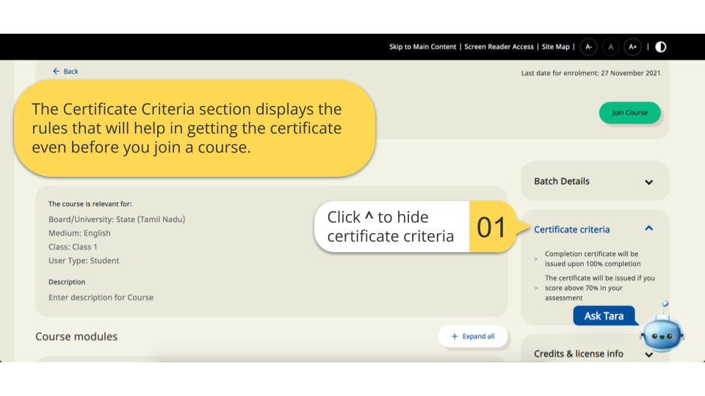
Task: Expand Credits & license info chevron
Action: coord(648,354)
